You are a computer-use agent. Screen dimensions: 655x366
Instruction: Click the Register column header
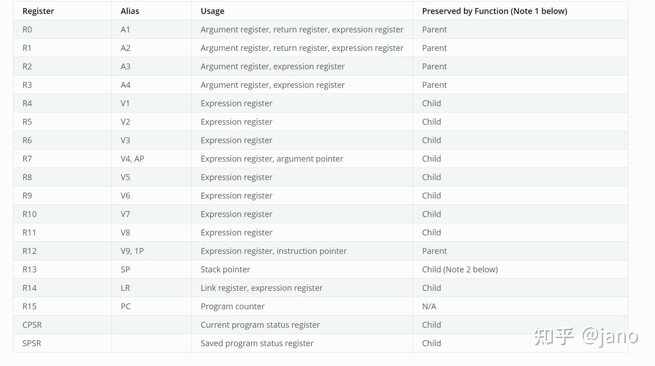click(x=38, y=11)
